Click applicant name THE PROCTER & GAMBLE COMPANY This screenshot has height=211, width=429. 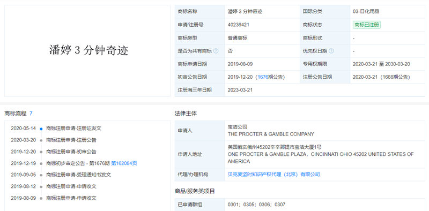tap(271, 134)
